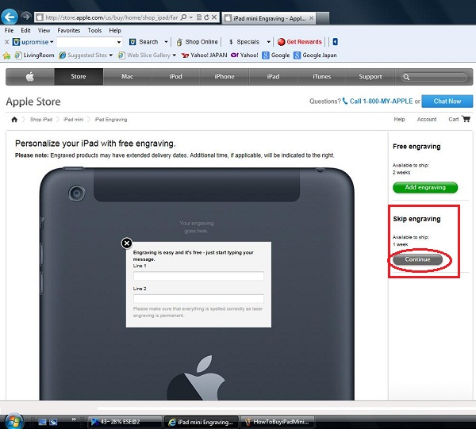Open the Upromise search box dropdown
Viewport: 476px width, 429px height.
pos(119,42)
